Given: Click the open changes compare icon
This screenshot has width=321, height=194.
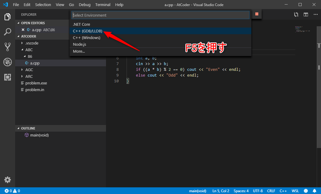Looking at the screenshot, I should click(x=296, y=15).
